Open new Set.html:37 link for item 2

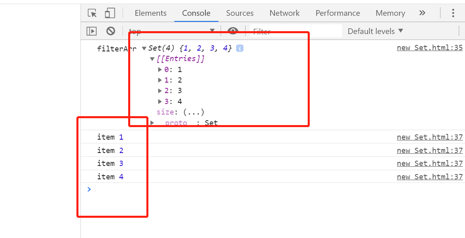tap(430, 151)
